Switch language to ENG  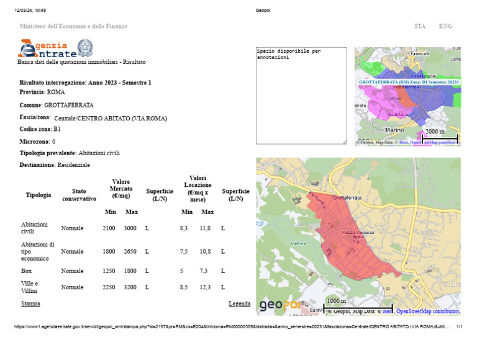pos(445,26)
